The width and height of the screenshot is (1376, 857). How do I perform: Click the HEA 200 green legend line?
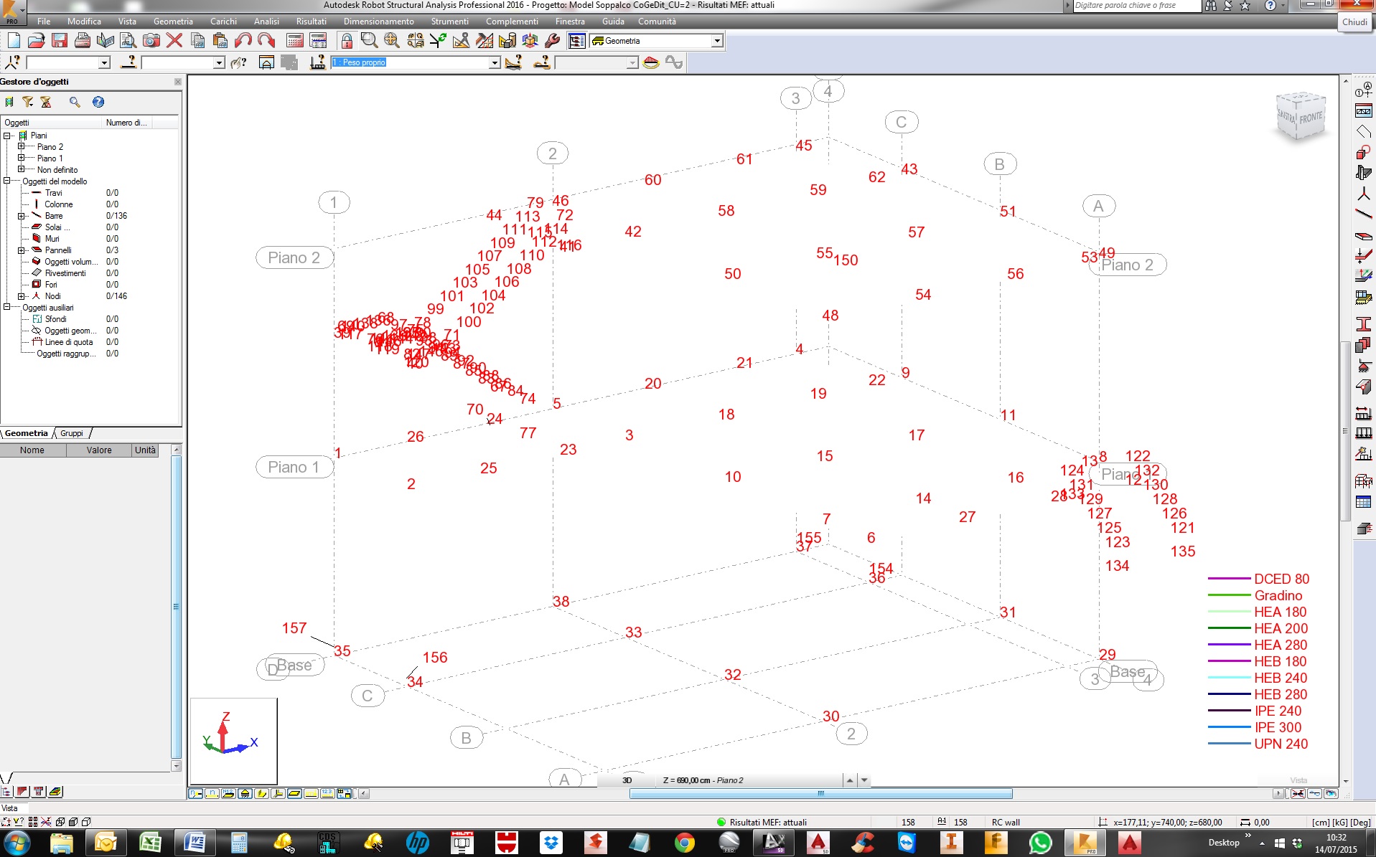click(x=1229, y=628)
